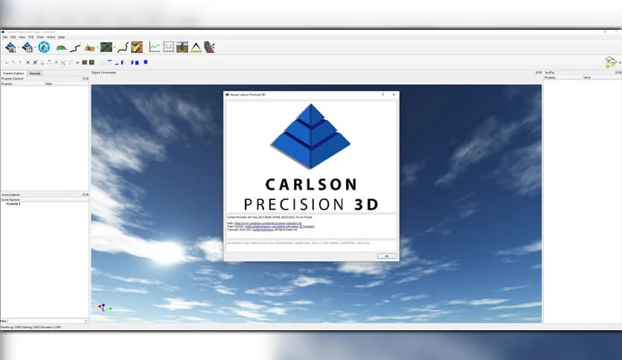Screen dimensions: 622x360
Task: Click the team contact email link
Action: click(x=279, y=226)
